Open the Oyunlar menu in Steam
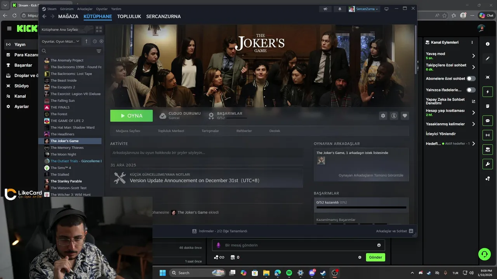This screenshot has height=279, width=497. pyautogui.click(x=102, y=9)
